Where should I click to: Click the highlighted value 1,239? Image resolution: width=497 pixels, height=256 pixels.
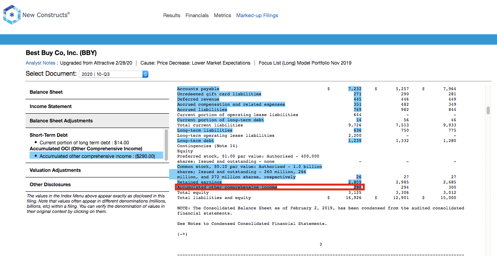pyautogui.click(x=355, y=141)
